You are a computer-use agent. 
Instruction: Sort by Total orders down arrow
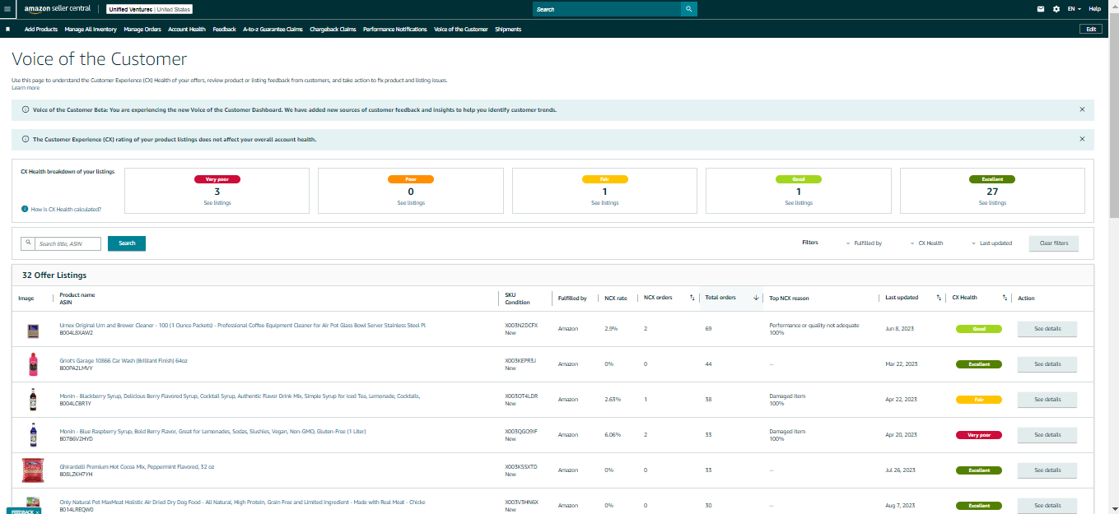(x=756, y=298)
